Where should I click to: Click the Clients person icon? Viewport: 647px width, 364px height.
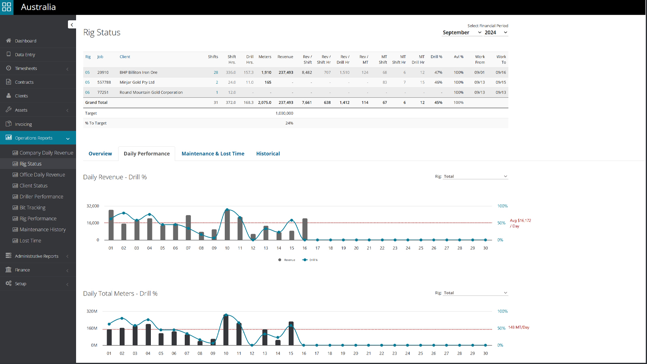pos(8,96)
